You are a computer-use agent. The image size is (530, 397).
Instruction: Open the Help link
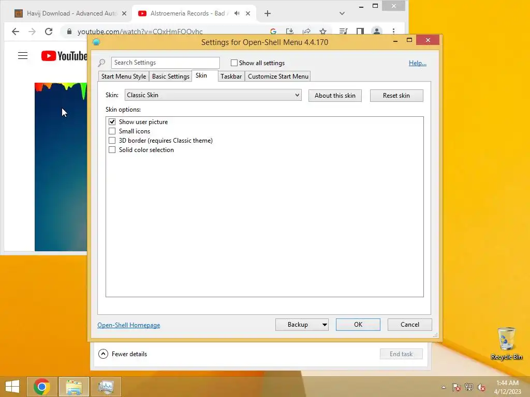click(x=418, y=63)
